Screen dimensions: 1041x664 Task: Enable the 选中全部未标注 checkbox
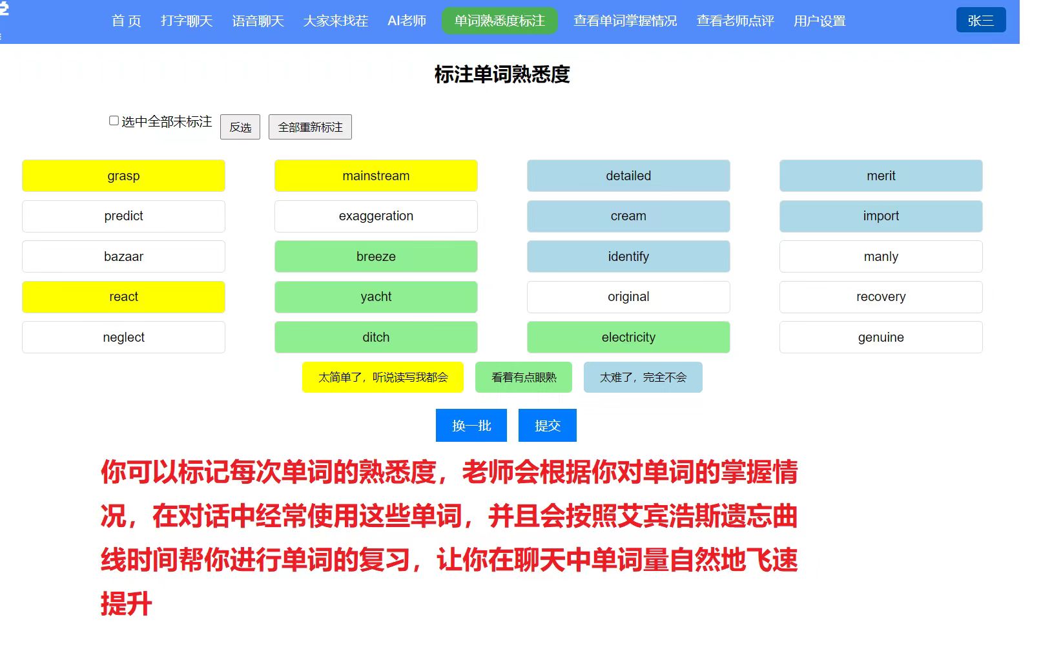point(114,120)
